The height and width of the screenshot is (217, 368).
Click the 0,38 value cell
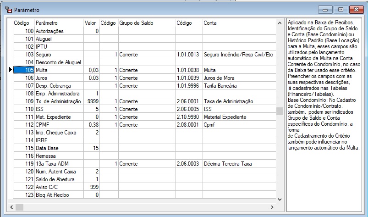pyautogui.click(x=92, y=125)
